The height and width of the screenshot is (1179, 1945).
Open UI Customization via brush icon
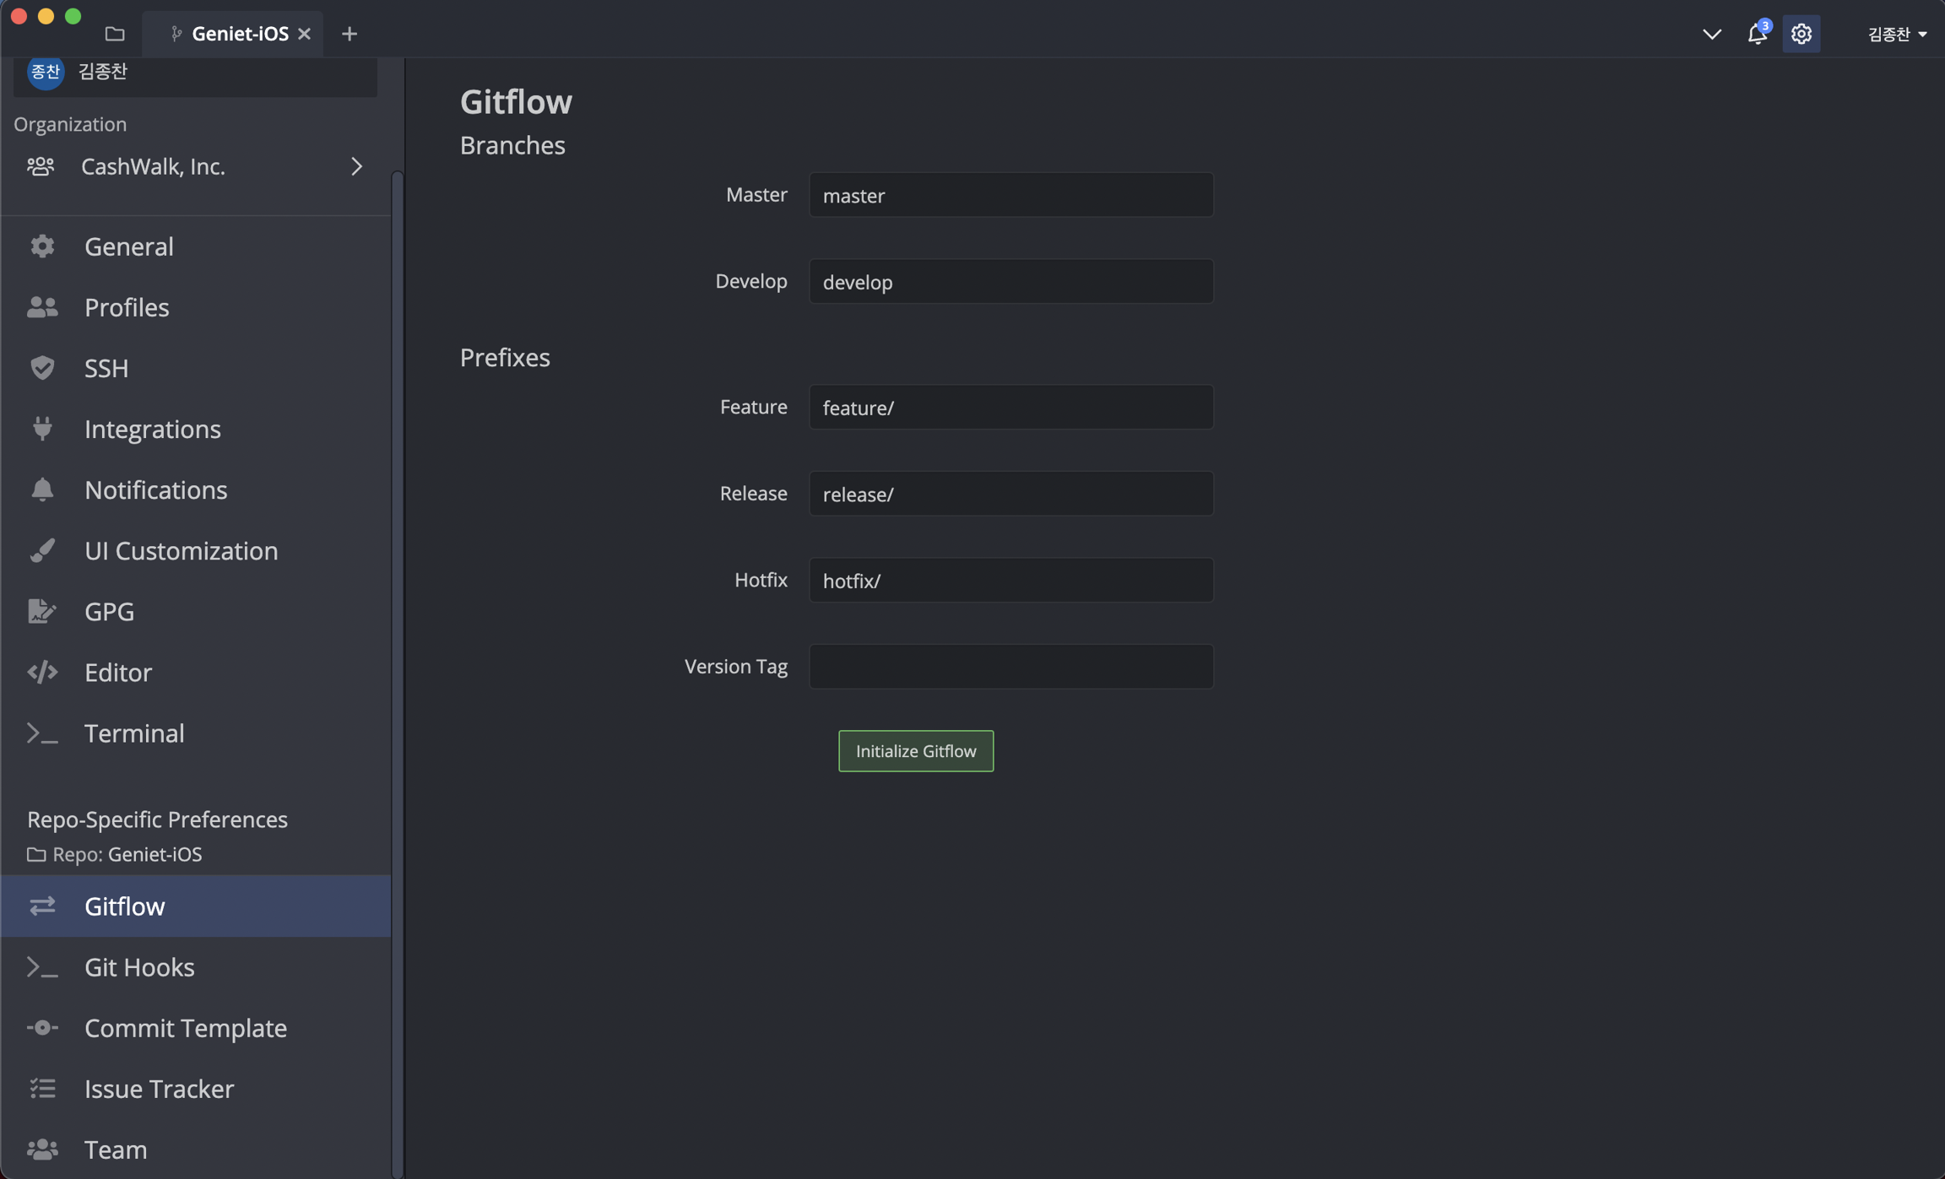pos(42,550)
